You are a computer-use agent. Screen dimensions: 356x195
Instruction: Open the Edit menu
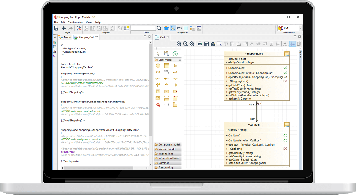click(63, 22)
